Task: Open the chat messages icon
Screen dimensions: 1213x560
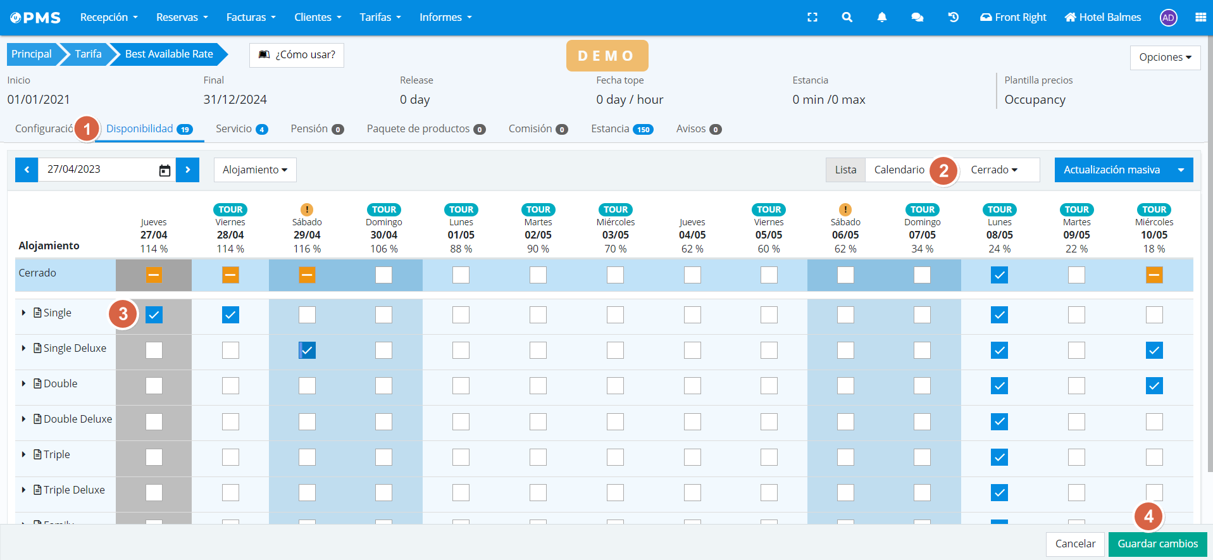Action: pyautogui.click(x=917, y=18)
